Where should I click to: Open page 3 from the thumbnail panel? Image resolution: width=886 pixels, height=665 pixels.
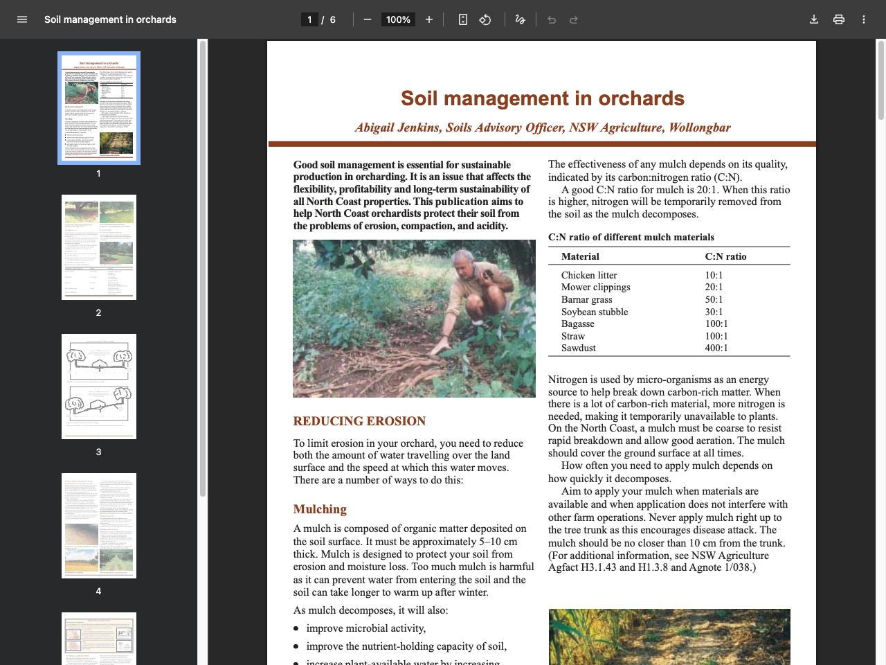[99, 387]
